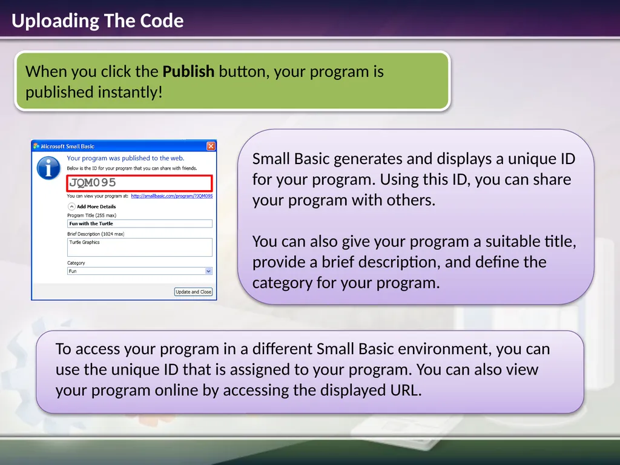620x465 pixels.
Task: Click the 'Microsoft Small Basic' title bar text
Action: [x=68, y=147]
